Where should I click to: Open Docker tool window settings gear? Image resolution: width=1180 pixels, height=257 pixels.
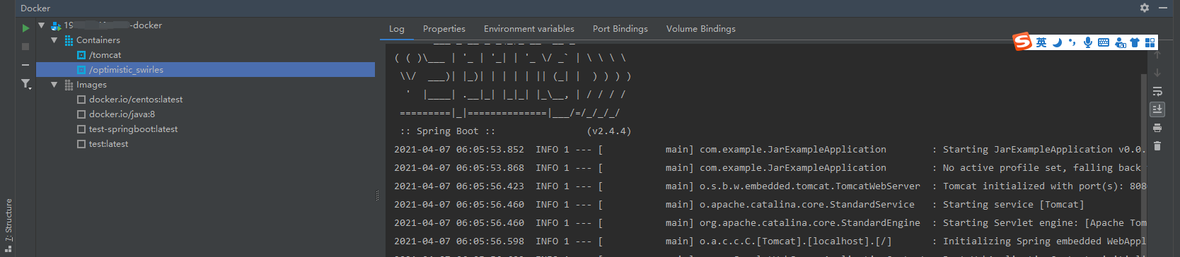(1145, 8)
